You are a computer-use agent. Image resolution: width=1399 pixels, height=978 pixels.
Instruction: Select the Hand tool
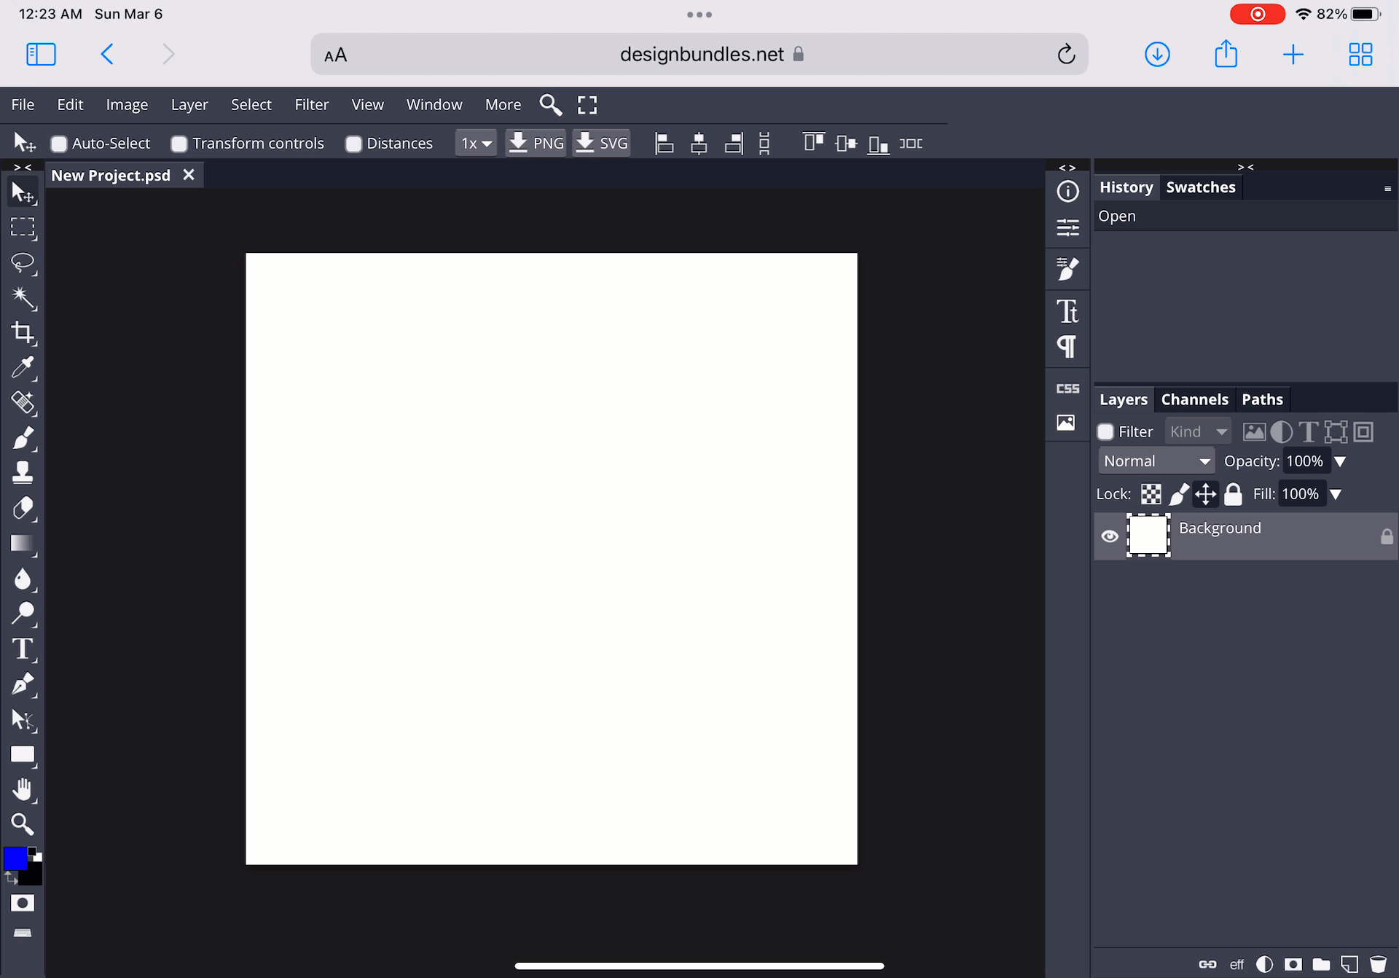(23, 789)
